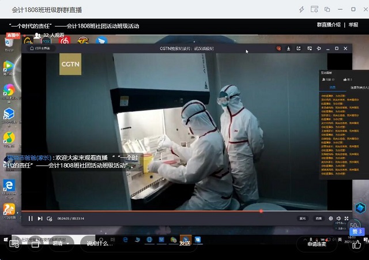This screenshot has width=369, height=260.
Task: Open the 倍速 playback speed menu
Action: pos(319,218)
